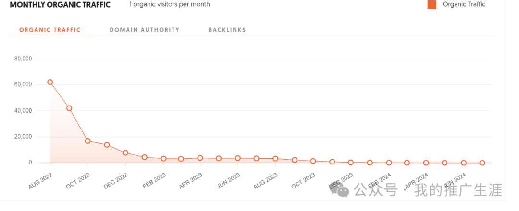Select the AUG 2023 data point
The height and width of the screenshot is (211, 519).
pyautogui.click(x=275, y=159)
